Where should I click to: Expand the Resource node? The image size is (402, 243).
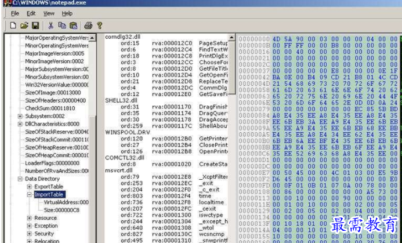click(30, 218)
